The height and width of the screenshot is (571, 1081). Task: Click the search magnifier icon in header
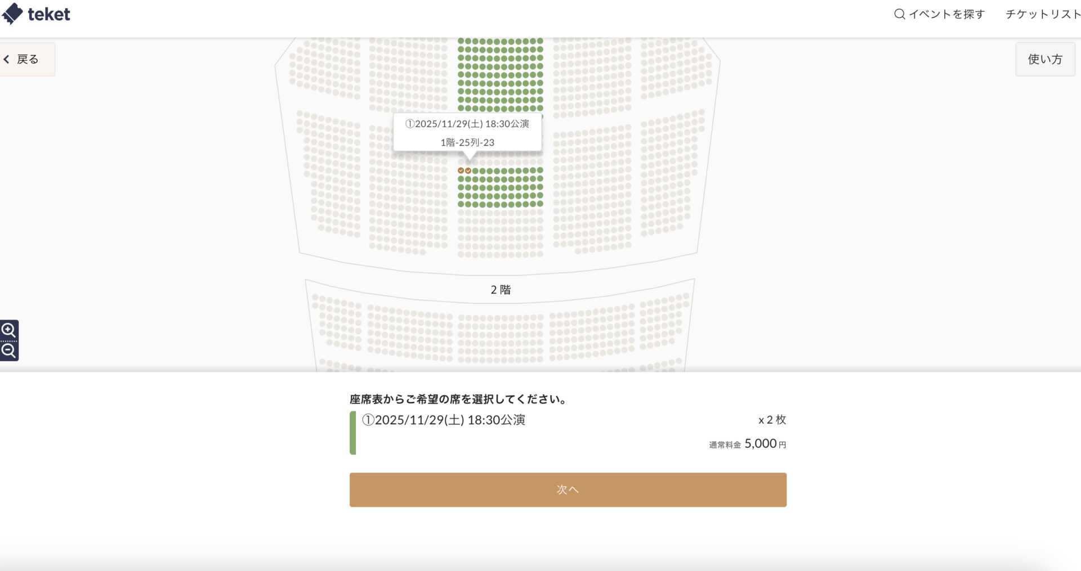(899, 14)
